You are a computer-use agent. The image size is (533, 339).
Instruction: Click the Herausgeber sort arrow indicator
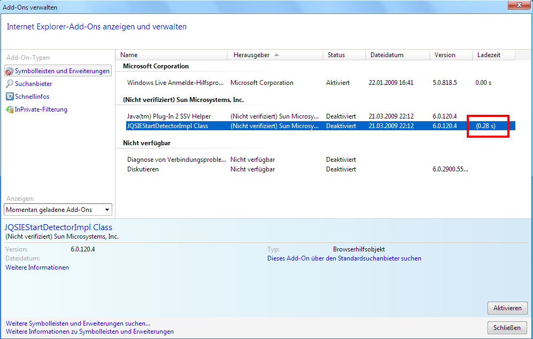tap(277, 55)
